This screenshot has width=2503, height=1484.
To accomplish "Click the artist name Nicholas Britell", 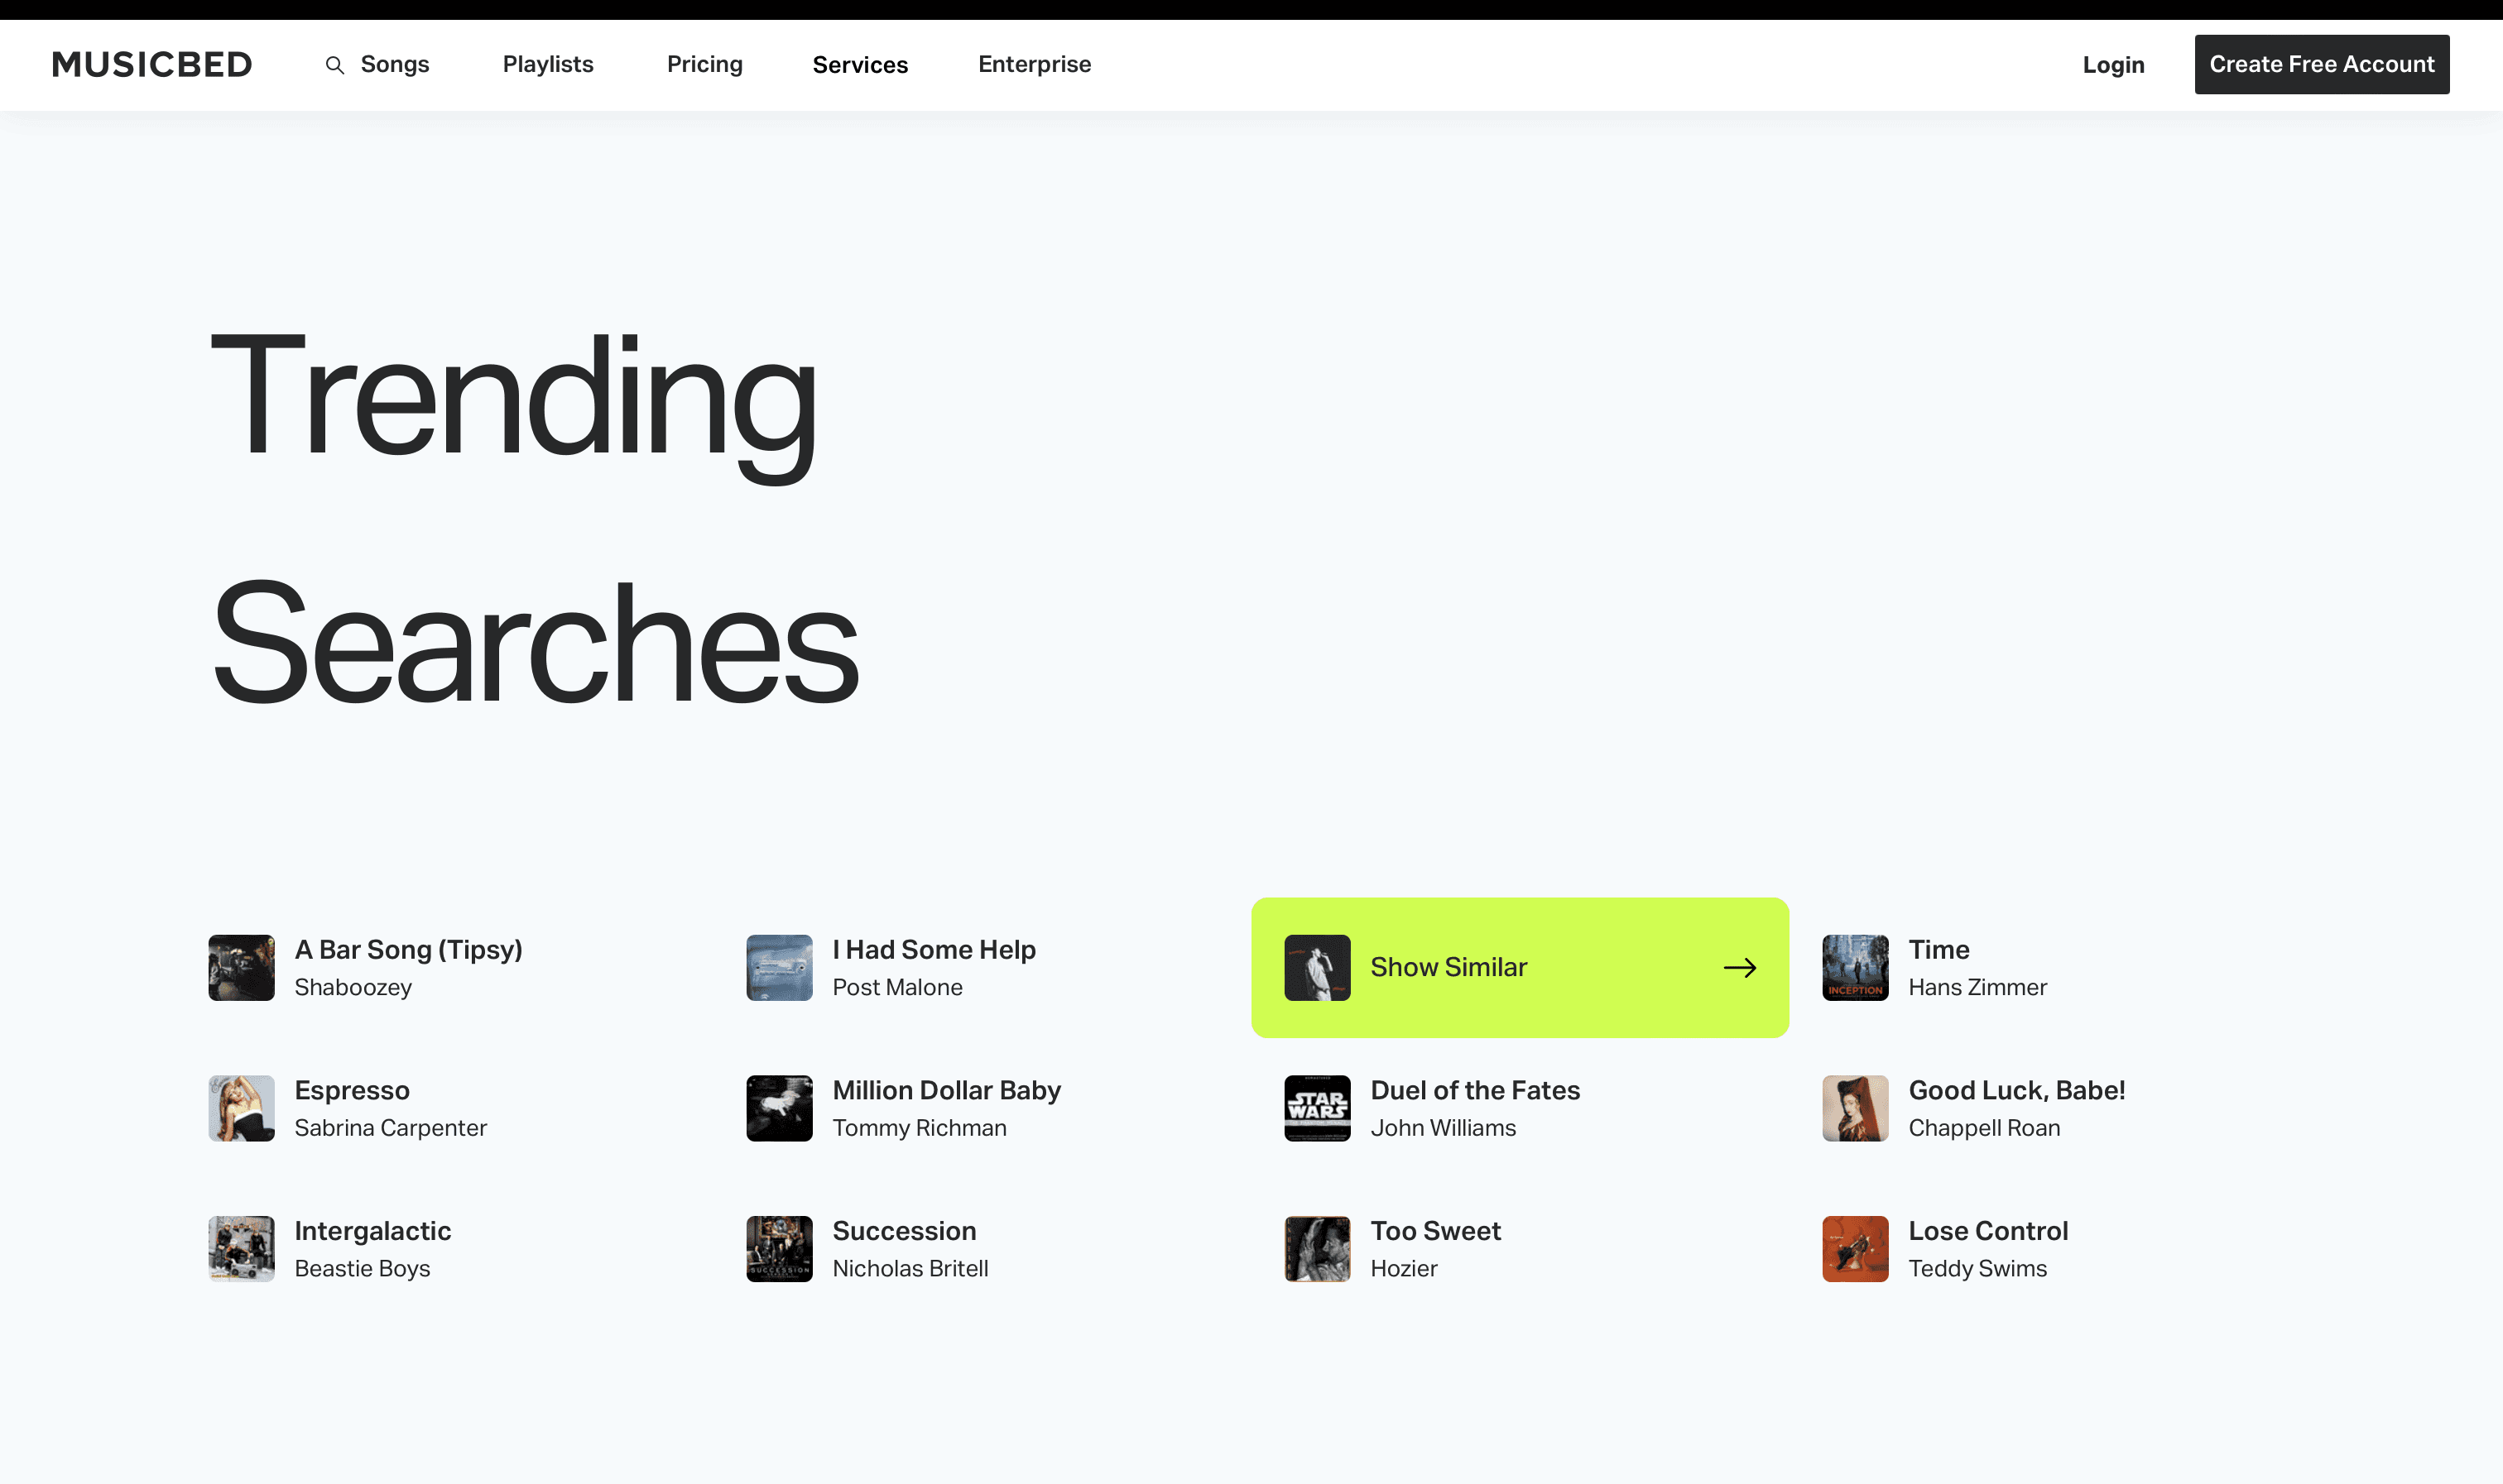I will [x=910, y=1268].
